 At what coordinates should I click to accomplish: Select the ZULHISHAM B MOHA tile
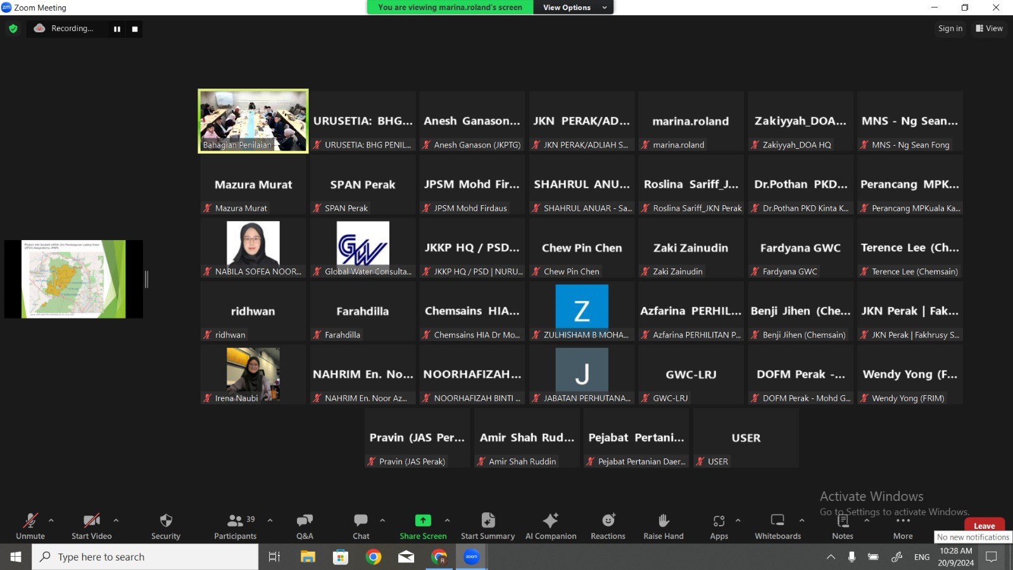click(x=582, y=311)
